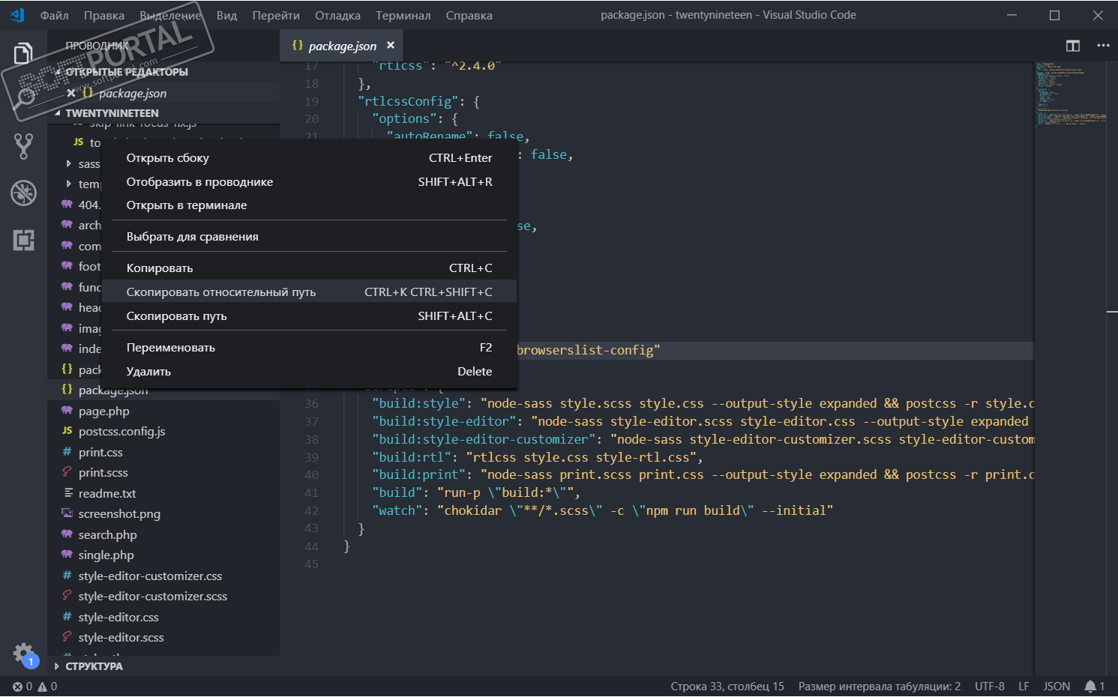The image size is (1118, 697).
Task: Click the UTF-8 encoding indicator
Action: point(989,686)
